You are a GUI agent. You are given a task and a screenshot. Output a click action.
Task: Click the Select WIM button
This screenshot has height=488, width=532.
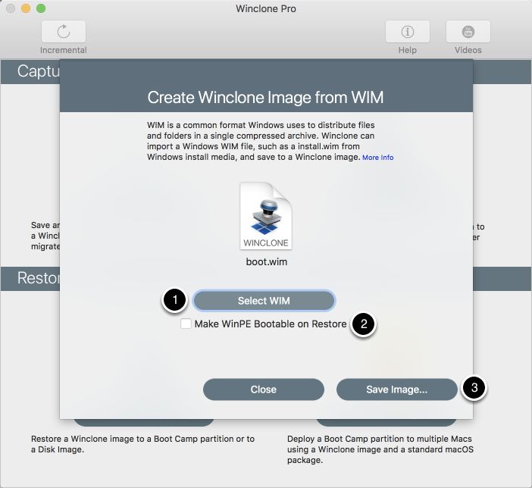(264, 301)
